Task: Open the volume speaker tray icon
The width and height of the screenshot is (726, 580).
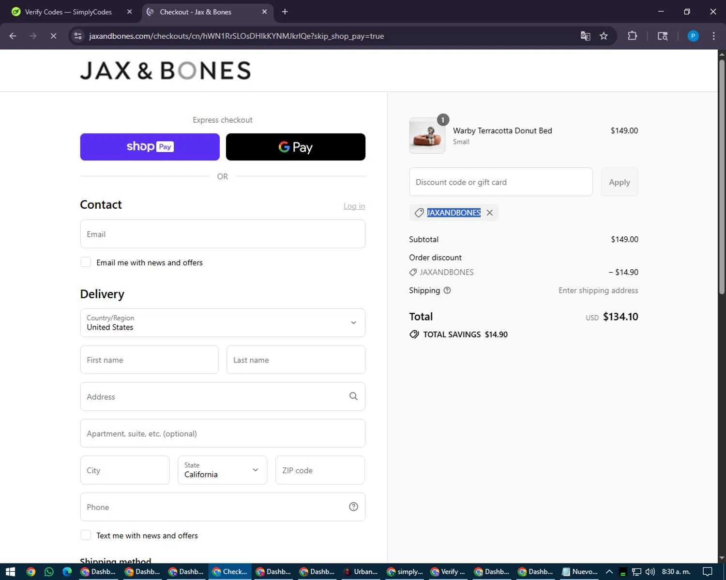Action: click(650, 572)
